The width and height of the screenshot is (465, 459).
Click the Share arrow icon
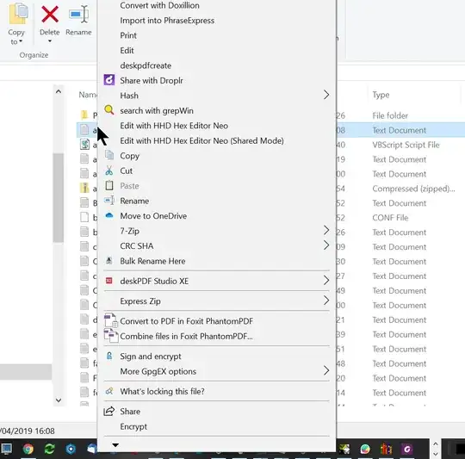(108, 411)
